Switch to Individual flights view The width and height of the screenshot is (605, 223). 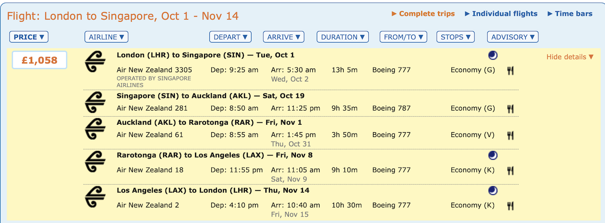tap(501, 14)
